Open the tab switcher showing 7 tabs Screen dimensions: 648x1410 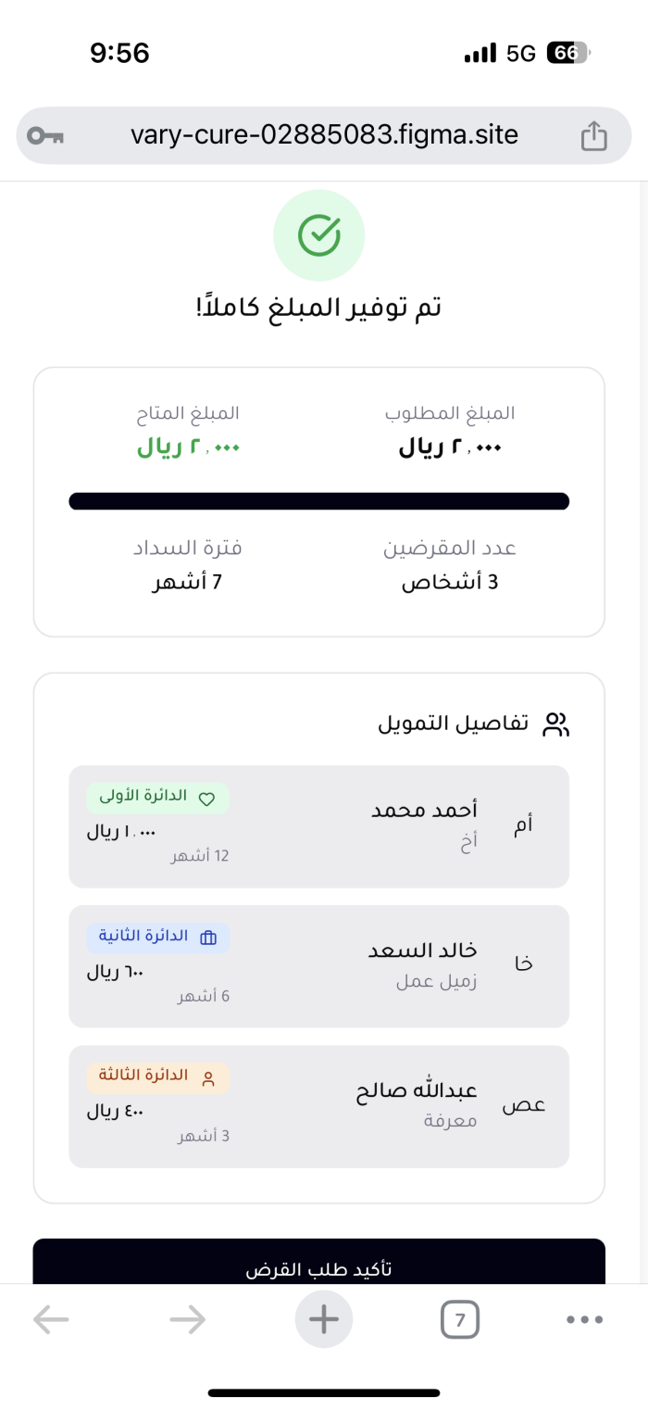tap(460, 1319)
